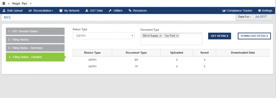The width and height of the screenshot is (276, 98).
Task: Click the Bulk Upload upload icon
Action: [x=4, y=10]
